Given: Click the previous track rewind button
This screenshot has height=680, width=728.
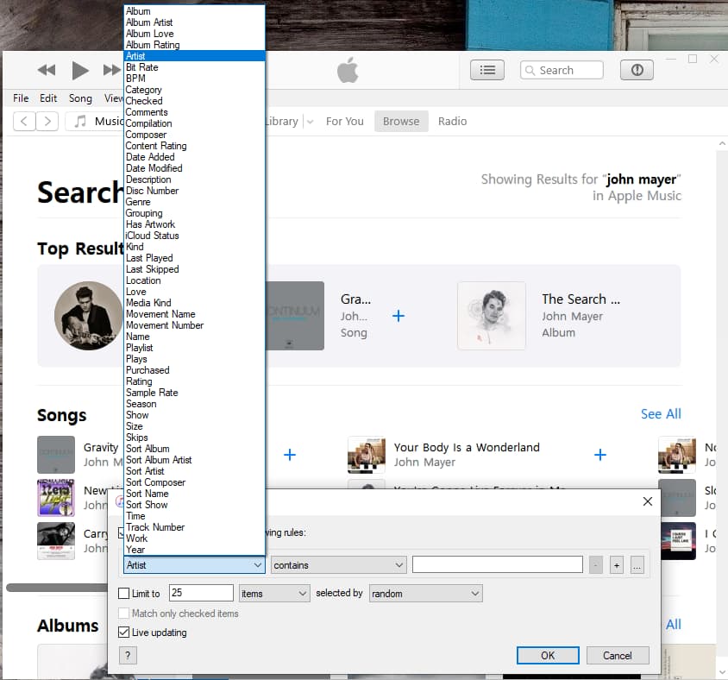Looking at the screenshot, I should pyautogui.click(x=46, y=70).
